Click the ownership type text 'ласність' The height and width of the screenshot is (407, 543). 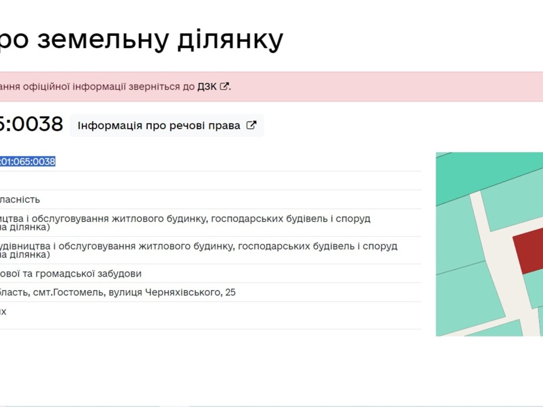pyautogui.click(x=20, y=199)
